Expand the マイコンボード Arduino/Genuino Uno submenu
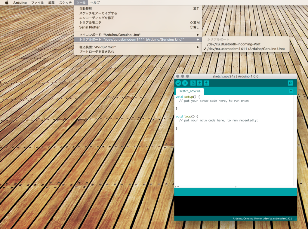This screenshot has height=229, width=308. point(138,35)
